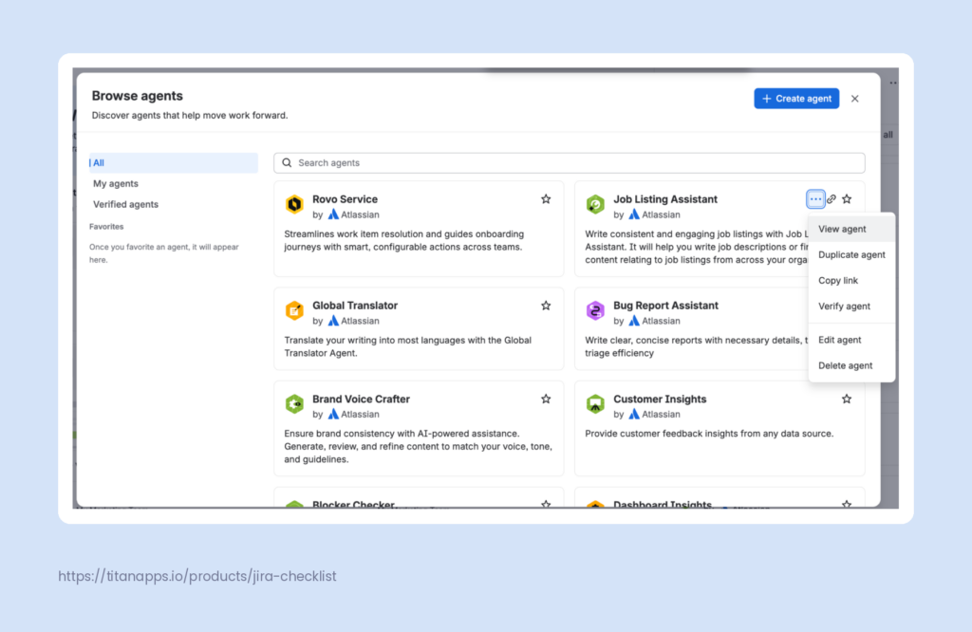Choose Copy link in the context menu
The width and height of the screenshot is (972, 632).
[851, 280]
